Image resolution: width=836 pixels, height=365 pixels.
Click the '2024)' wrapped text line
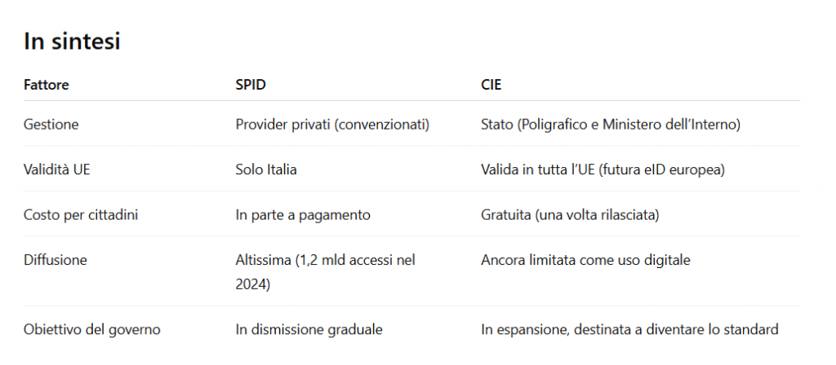point(253,284)
